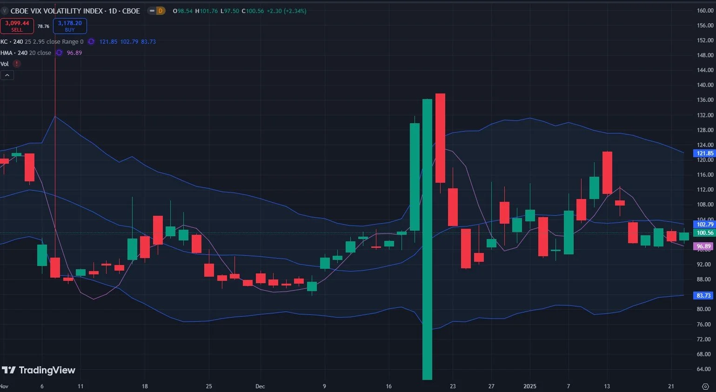Click the 102.79 KC basis price label
Screen dimensions: 716x392
pos(705,224)
